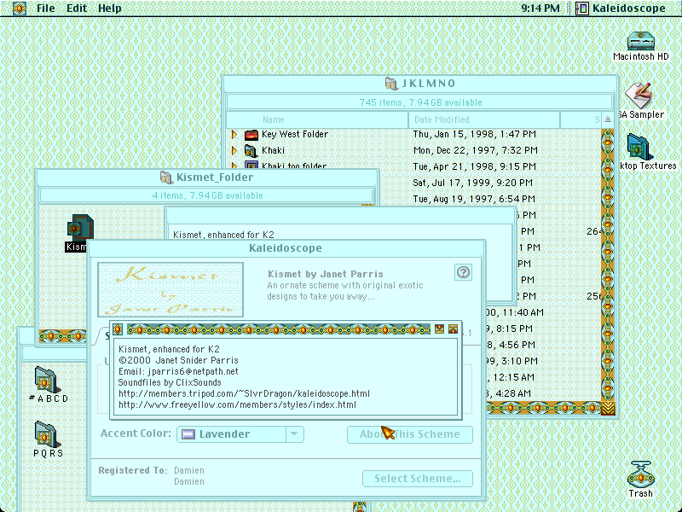Open the File menu

coord(46,9)
